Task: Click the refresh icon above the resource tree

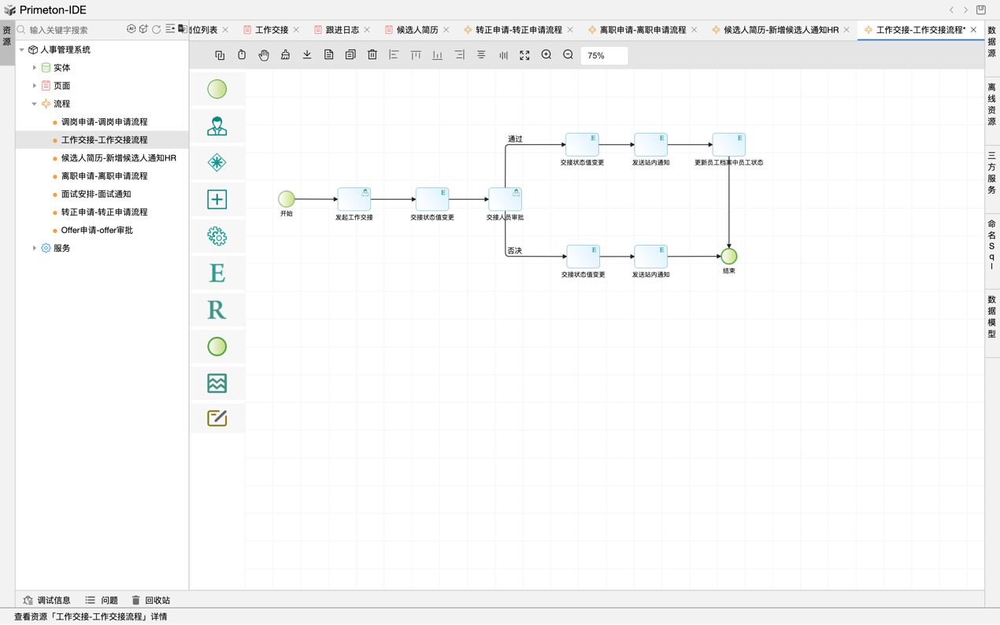Action: click(157, 29)
